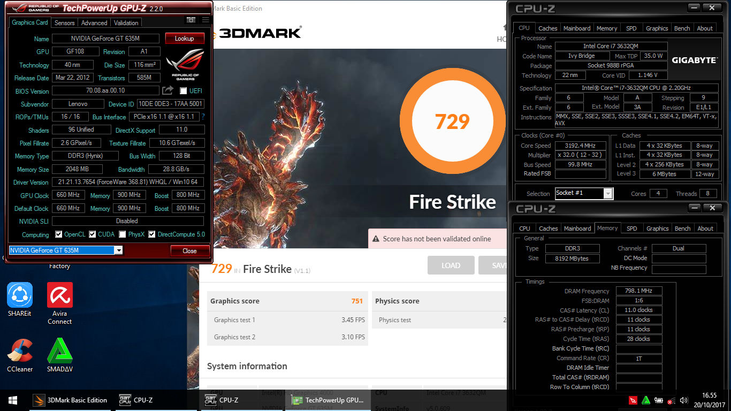731x411 pixels.
Task: Click the Bus Interface question mark icon
Action: [x=203, y=117]
